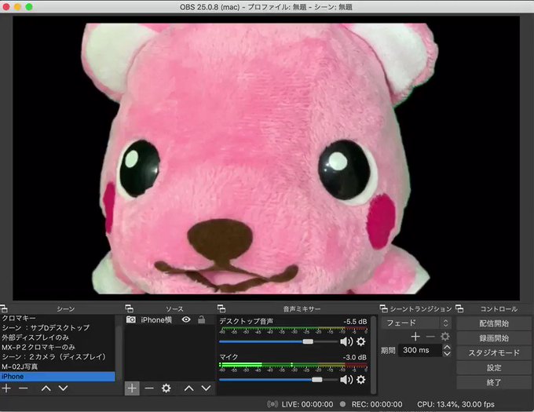The height and width of the screenshot is (412, 534).
Task: Click the pink bear preview canvas
Action: click(266, 158)
